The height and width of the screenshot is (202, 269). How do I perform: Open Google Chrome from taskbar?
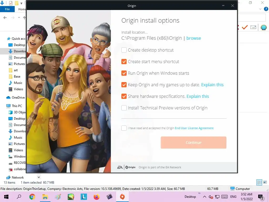[x=32, y=197]
